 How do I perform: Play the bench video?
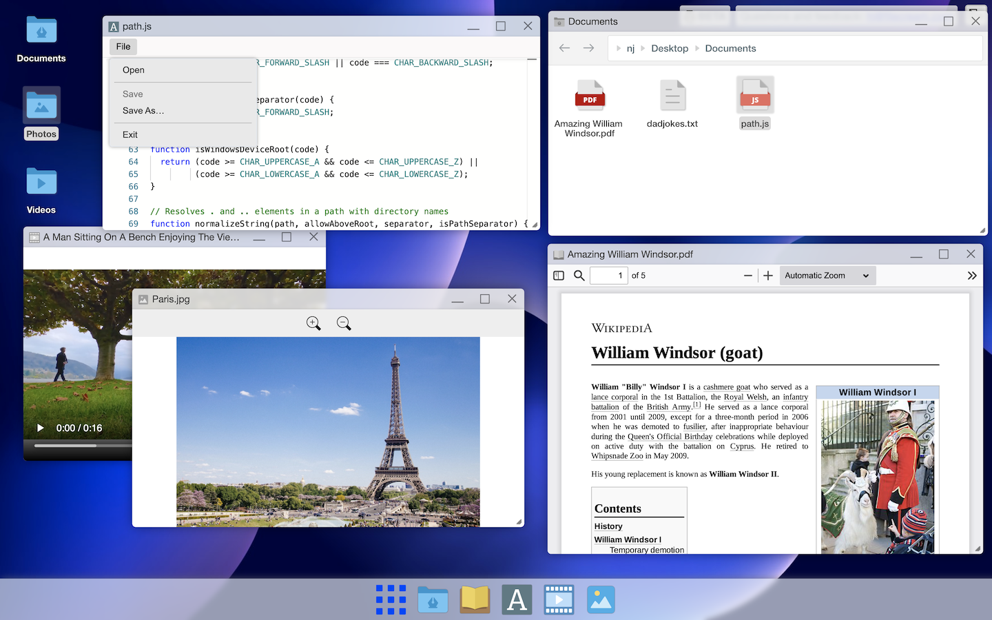tap(41, 428)
